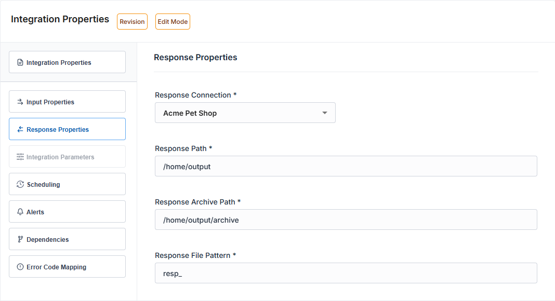Click the bell icon next to Alerts
555x301 pixels.
click(x=20, y=212)
